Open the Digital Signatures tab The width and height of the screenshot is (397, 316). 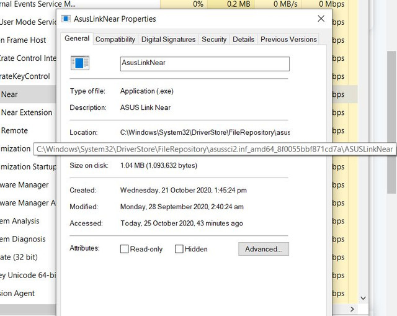168,40
